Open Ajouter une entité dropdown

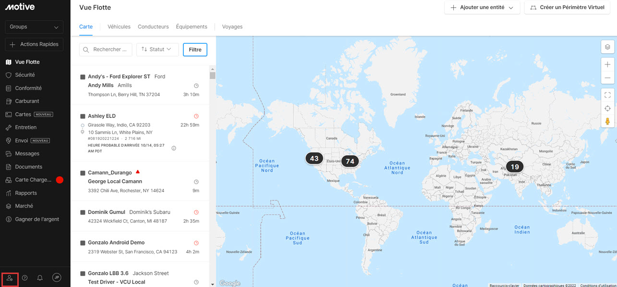(x=482, y=8)
